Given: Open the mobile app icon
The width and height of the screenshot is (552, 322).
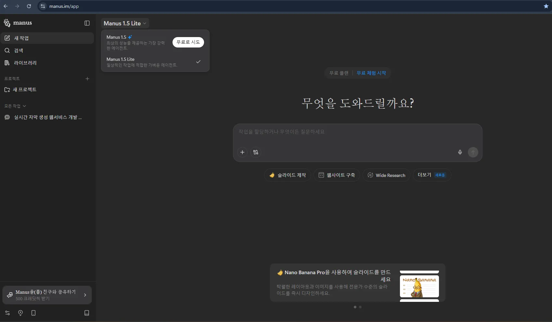Looking at the screenshot, I should [33, 313].
